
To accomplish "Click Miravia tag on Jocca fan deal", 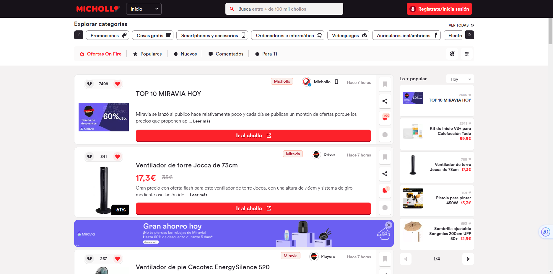I will [x=293, y=154].
